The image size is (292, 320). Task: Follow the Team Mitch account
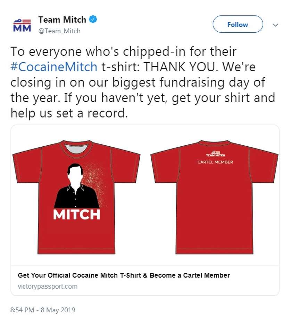click(x=237, y=24)
